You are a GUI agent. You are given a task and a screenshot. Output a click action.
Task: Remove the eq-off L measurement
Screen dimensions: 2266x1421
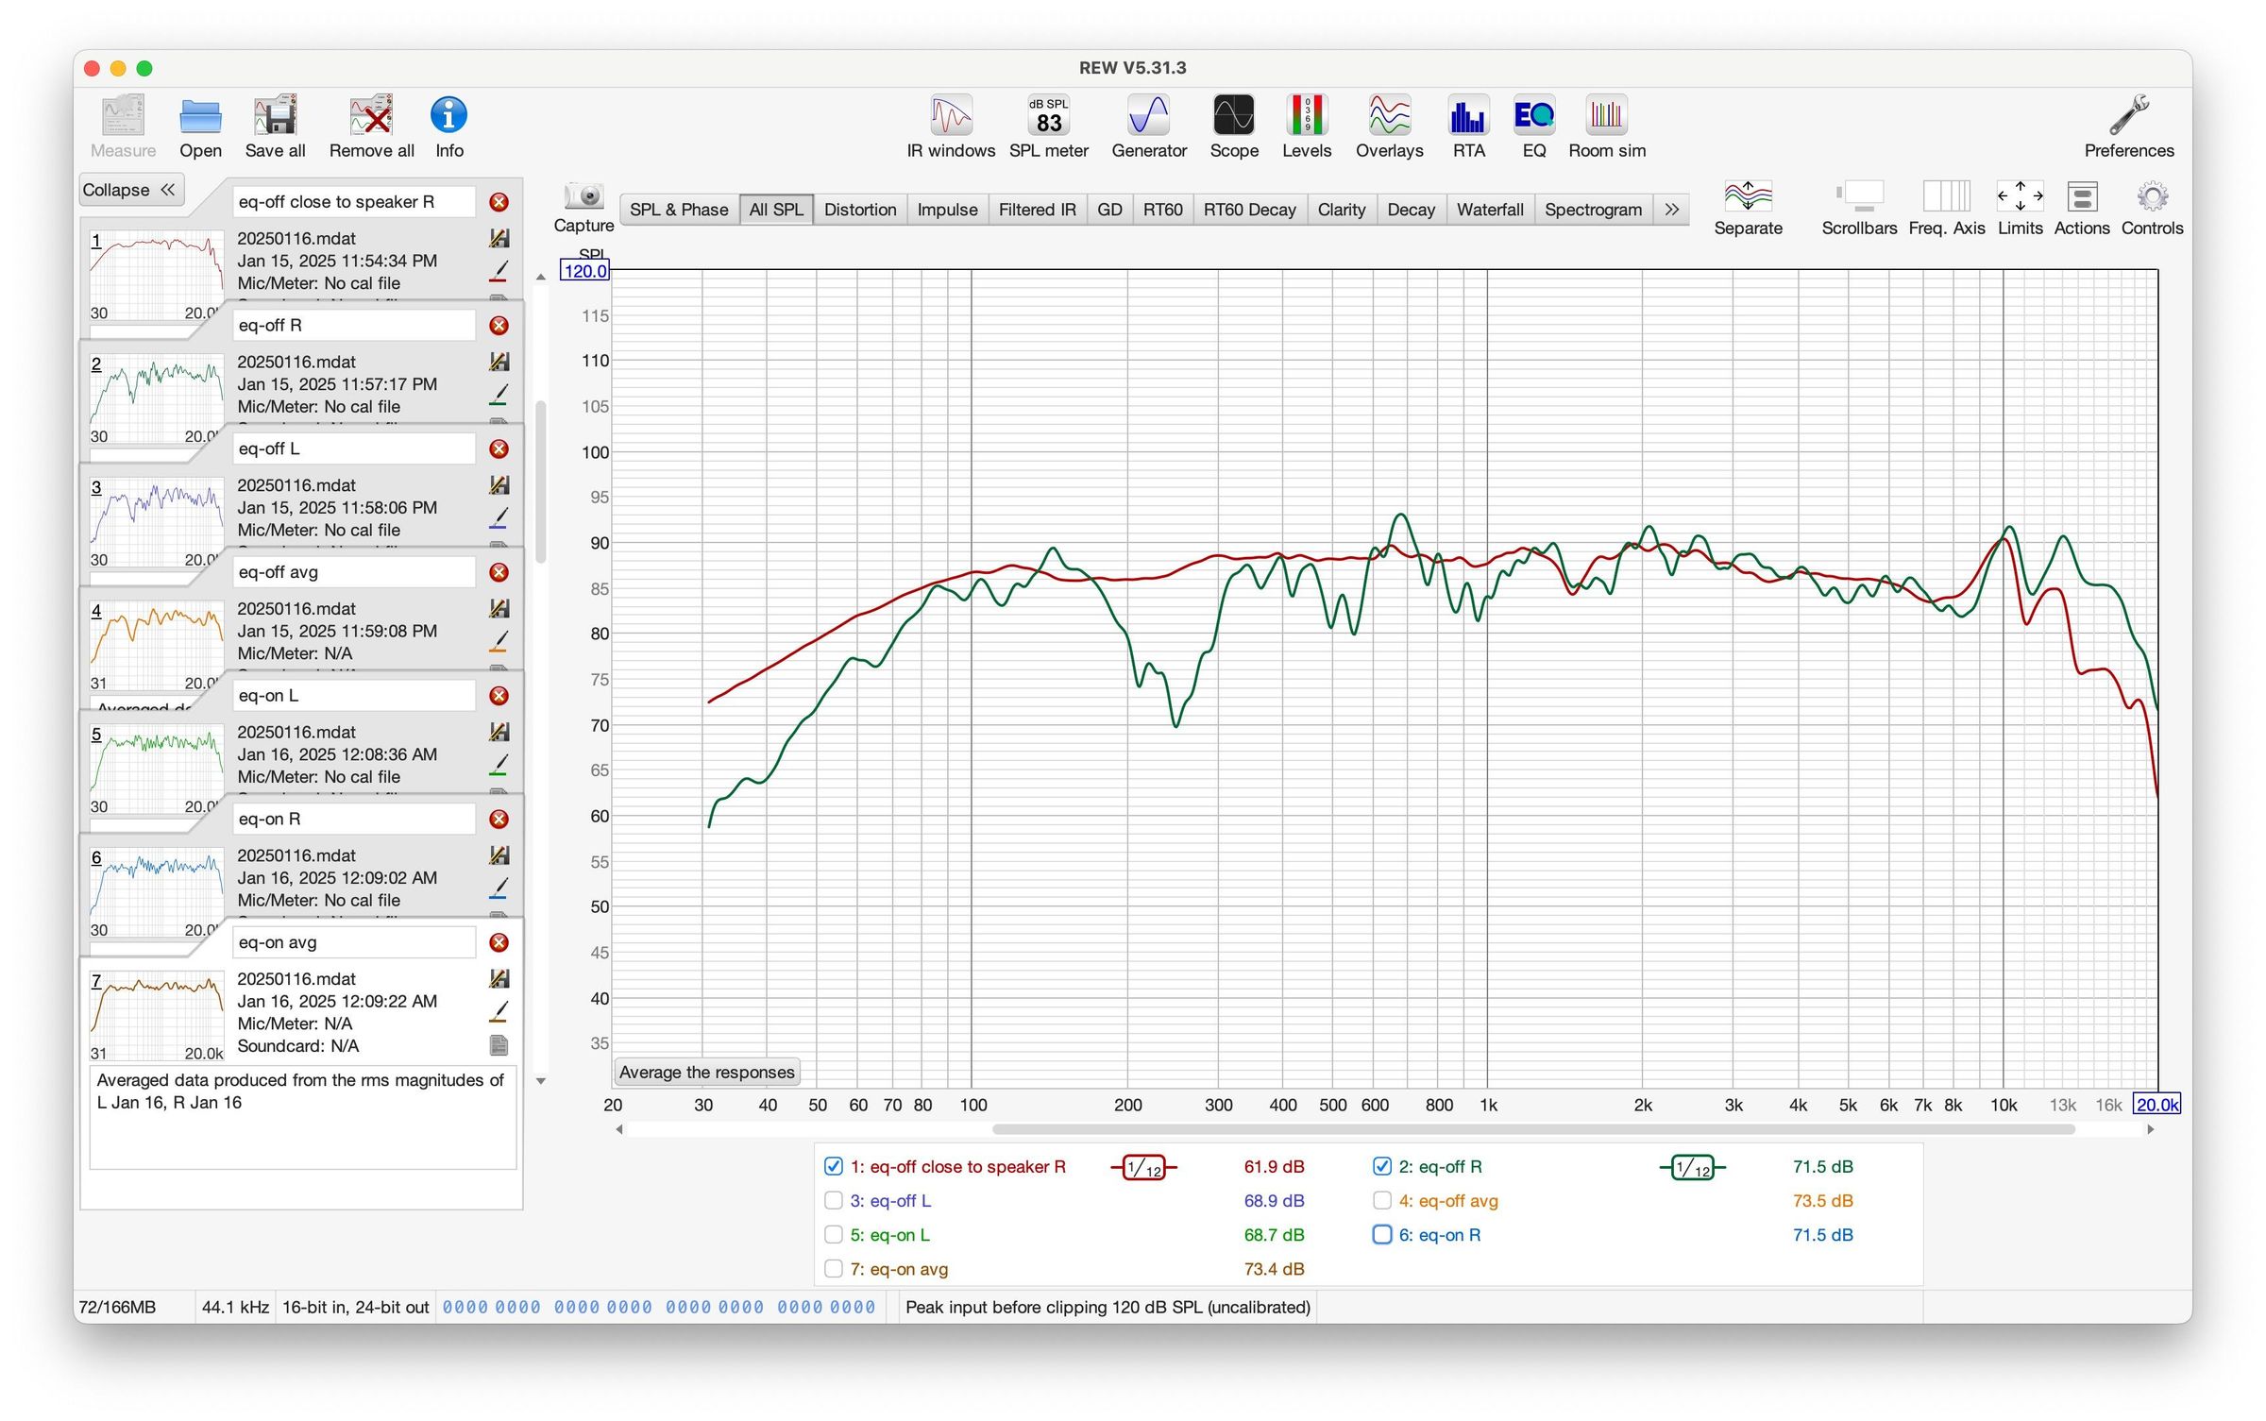tap(499, 448)
